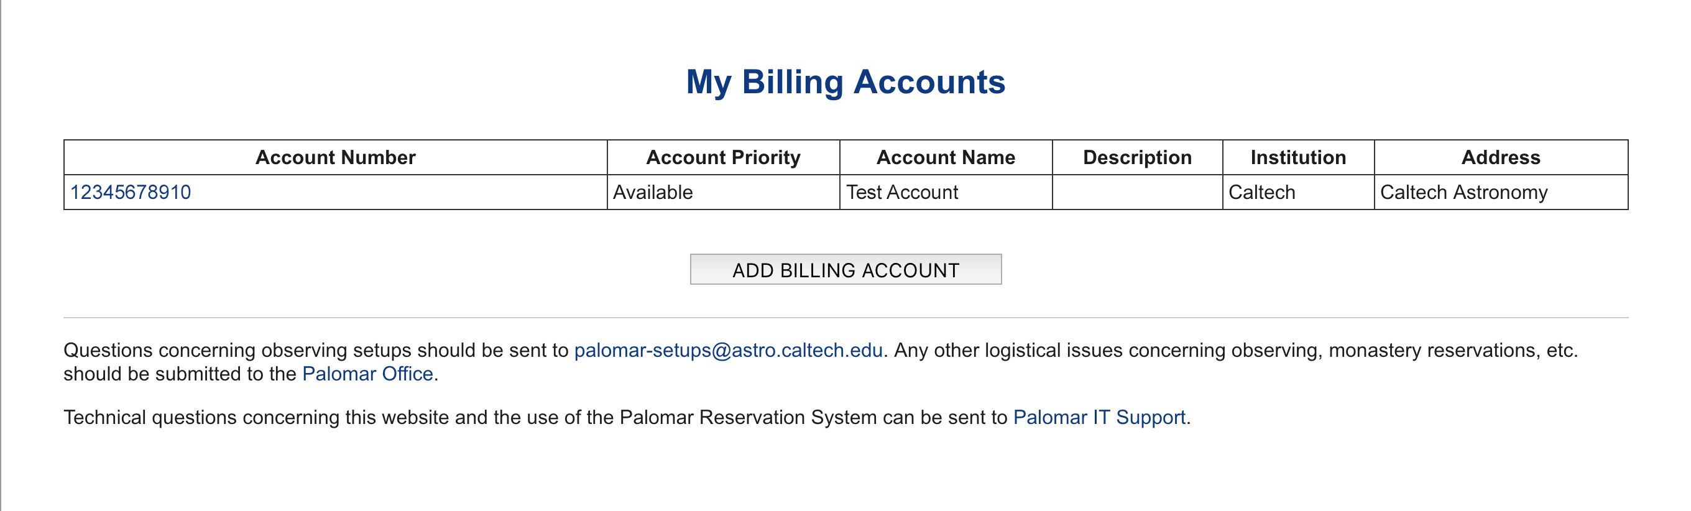
Task: Click the Test Account name cell
Action: coord(946,193)
